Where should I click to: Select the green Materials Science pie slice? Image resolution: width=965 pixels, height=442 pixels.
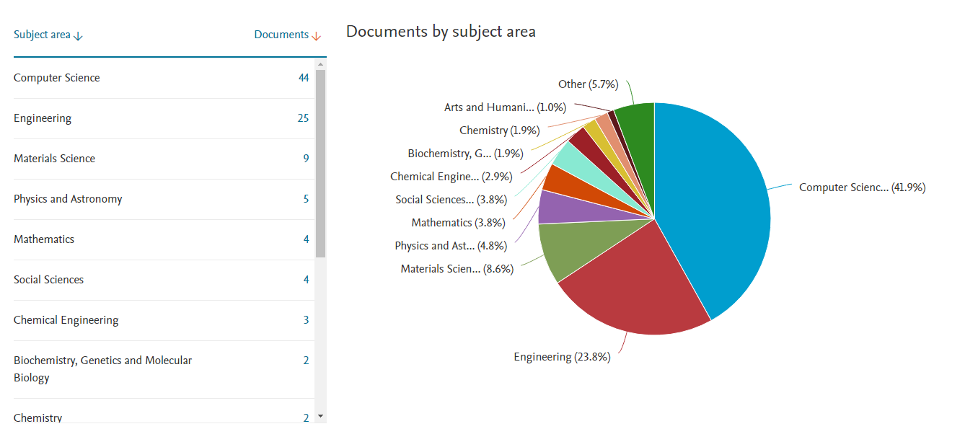click(566, 249)
